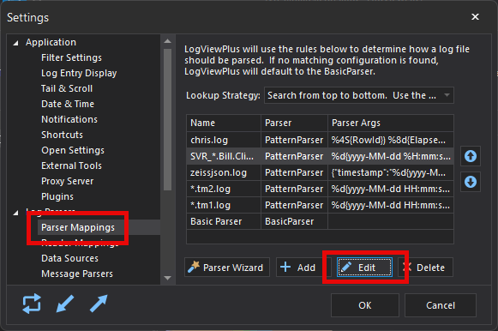Select the *.tm2.log mapping row
The height and width of the screenshot is (331, 498).
click(x=320, y=189)
